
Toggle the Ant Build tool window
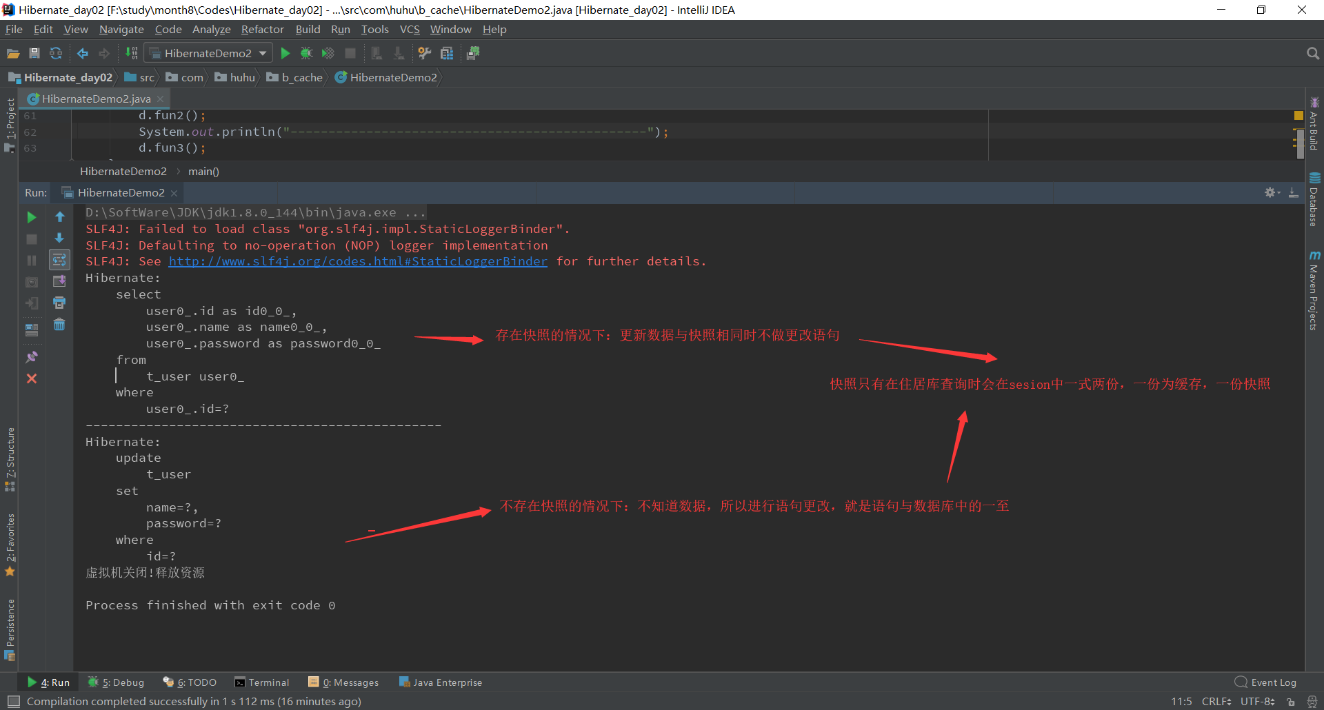(1314, 124)
